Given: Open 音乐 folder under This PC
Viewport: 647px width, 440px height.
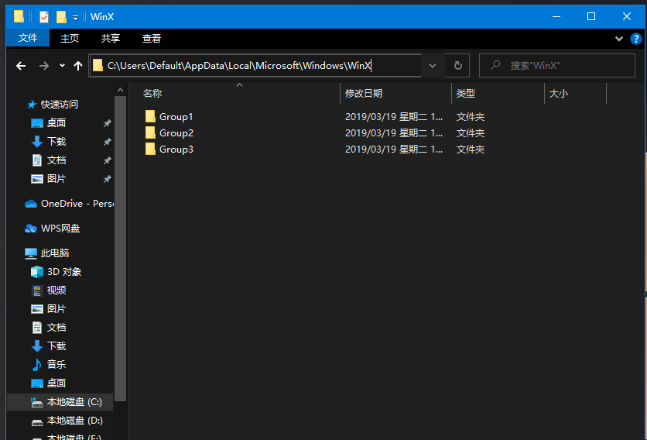Looking at the screenshot, I should [56, 364].
